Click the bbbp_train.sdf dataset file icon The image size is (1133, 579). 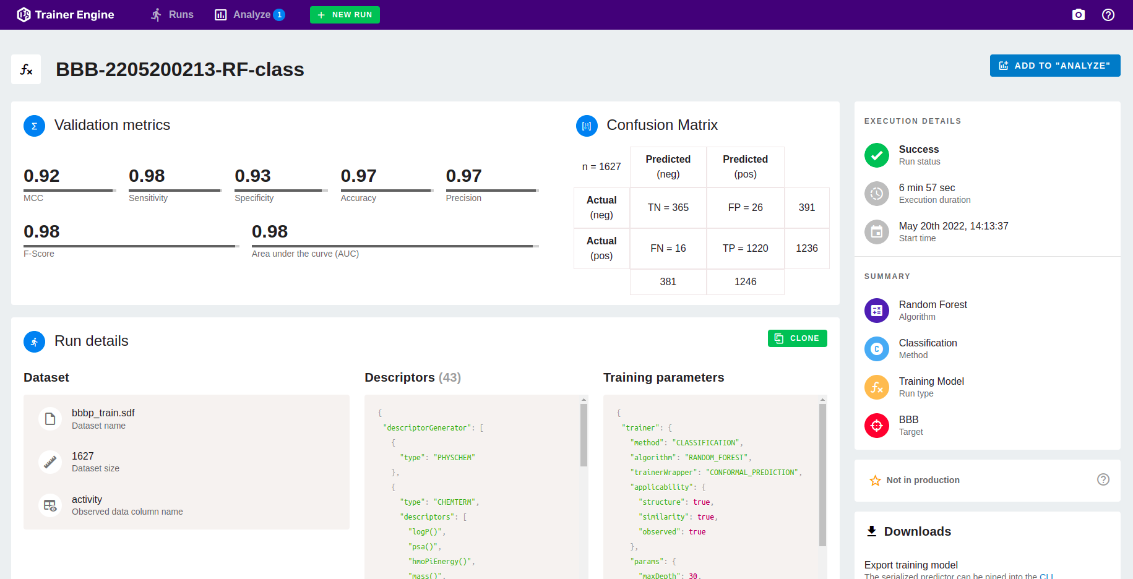[x=50, y=419]
